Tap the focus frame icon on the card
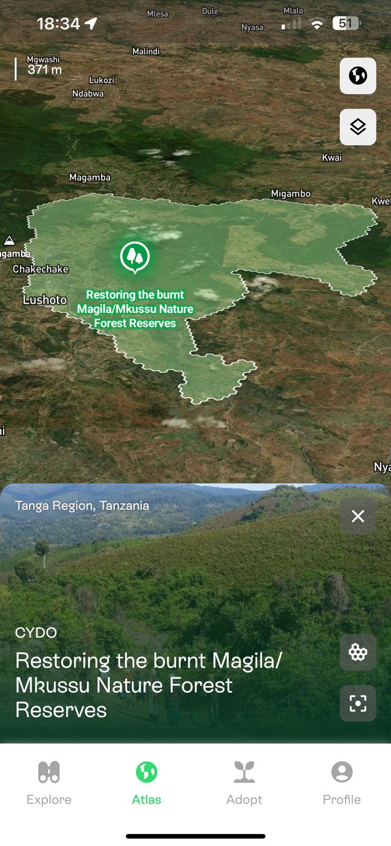The height and width of the screenshot is (846, 391). [x=358, y=703]
